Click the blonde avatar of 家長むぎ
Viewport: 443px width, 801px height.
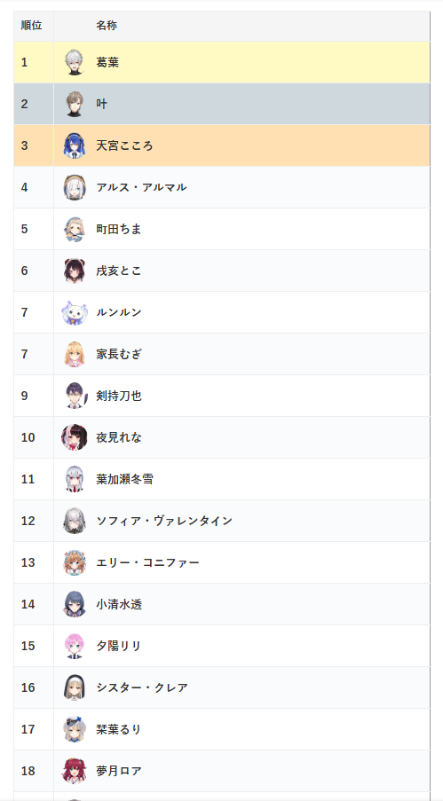[75, 354]
